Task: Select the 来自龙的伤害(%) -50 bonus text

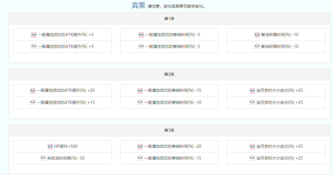Action: pos(66,158)
